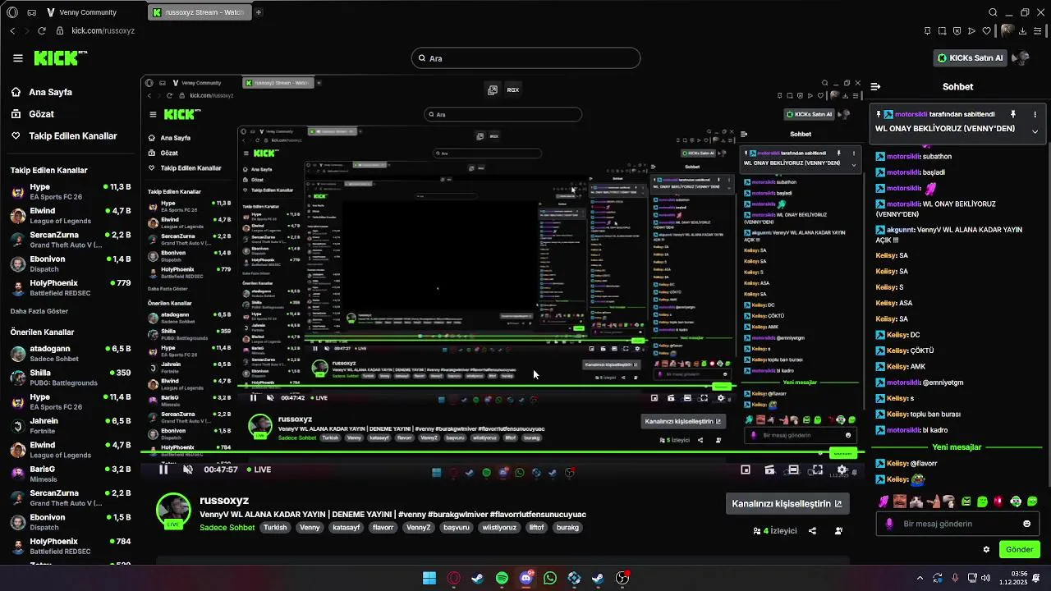The image size is (1051, 591).
Task: Open Shilla PUBG recommended channel
Action: (70, 378)
